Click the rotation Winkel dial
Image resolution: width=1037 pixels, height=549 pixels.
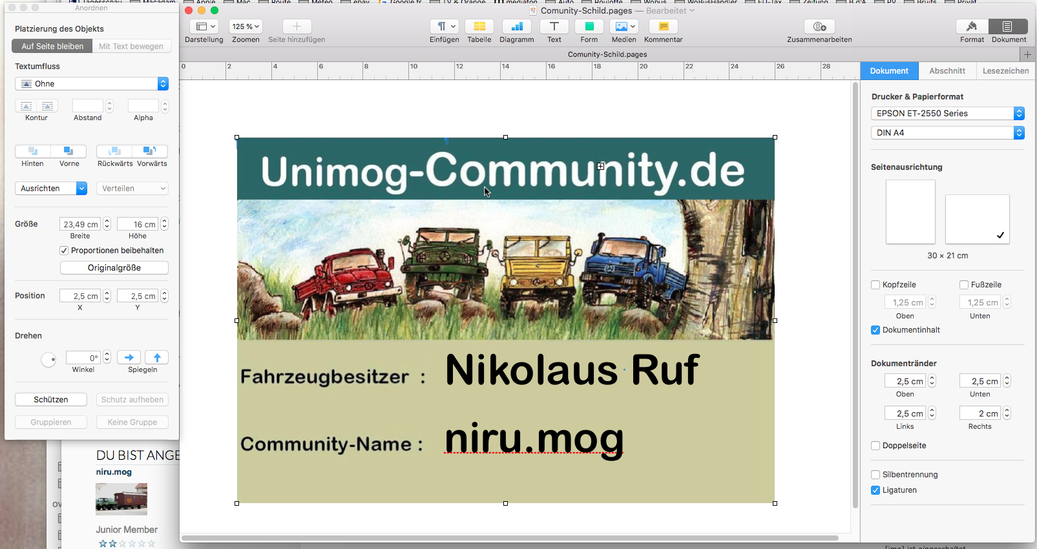48,360
